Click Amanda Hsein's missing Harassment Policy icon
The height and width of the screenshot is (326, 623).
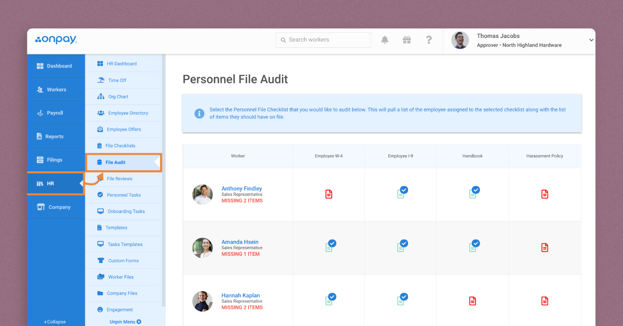point(545,248)
